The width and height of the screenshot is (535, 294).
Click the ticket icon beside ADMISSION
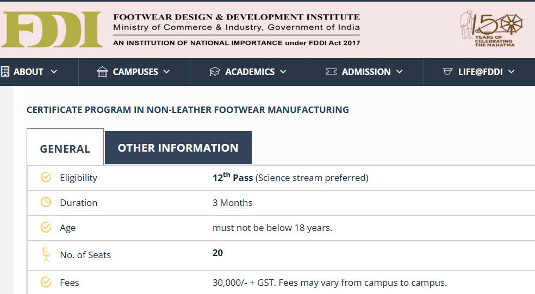point(331,72)
